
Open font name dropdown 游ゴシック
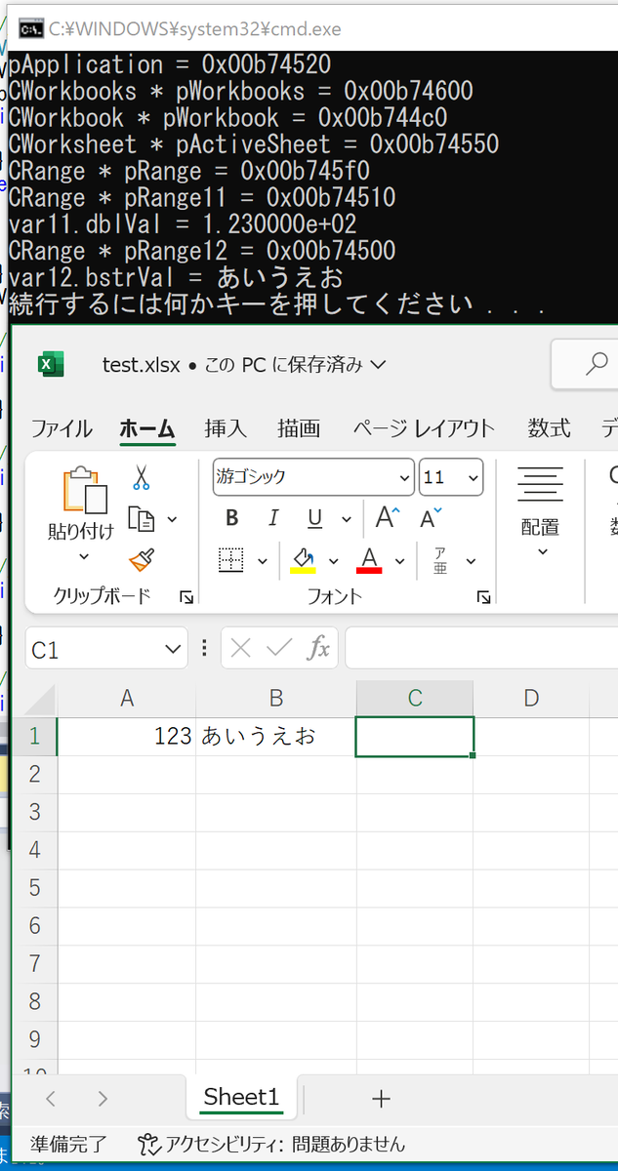click(404, 477)
